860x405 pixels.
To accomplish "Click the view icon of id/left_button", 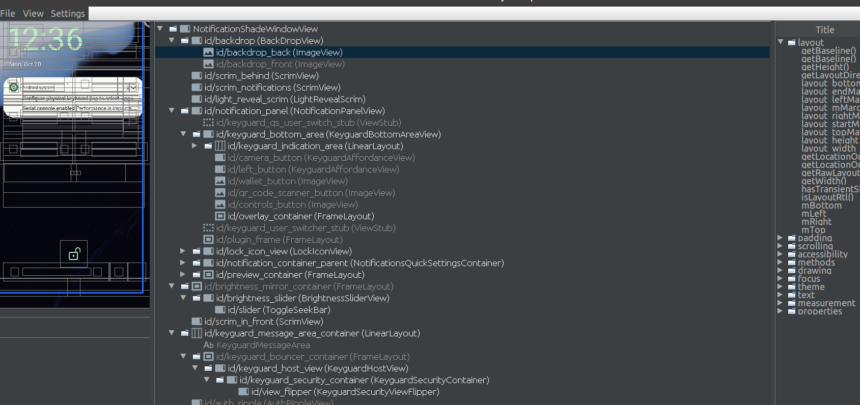I will 220,169.
